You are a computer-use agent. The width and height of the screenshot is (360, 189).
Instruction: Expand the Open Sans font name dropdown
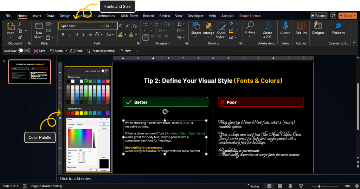coord(102,26)
